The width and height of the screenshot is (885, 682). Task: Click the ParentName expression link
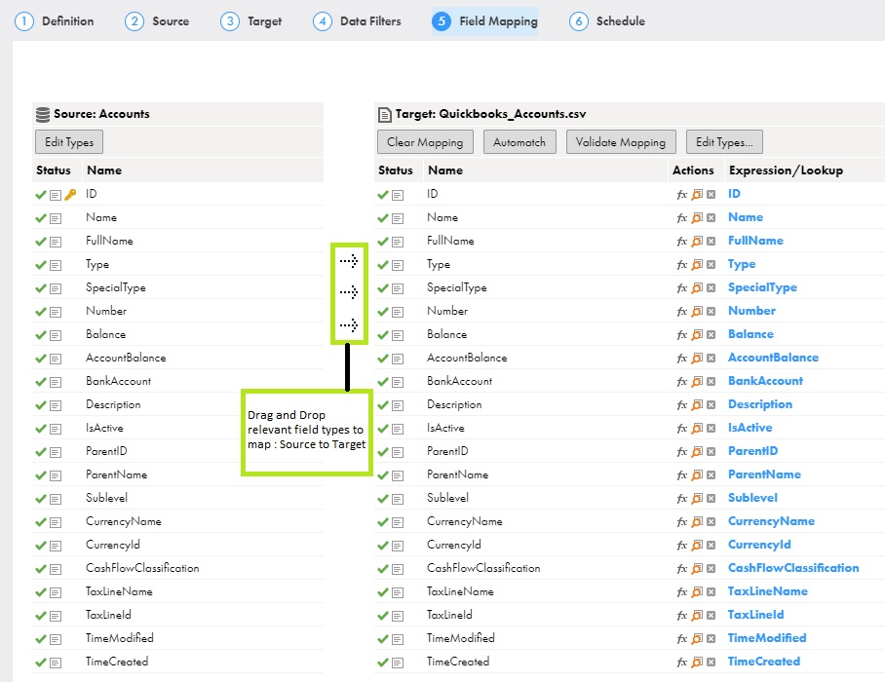[764, 474]
